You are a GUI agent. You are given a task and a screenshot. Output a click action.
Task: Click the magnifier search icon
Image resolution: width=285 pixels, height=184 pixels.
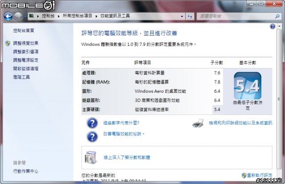(277, 16)
